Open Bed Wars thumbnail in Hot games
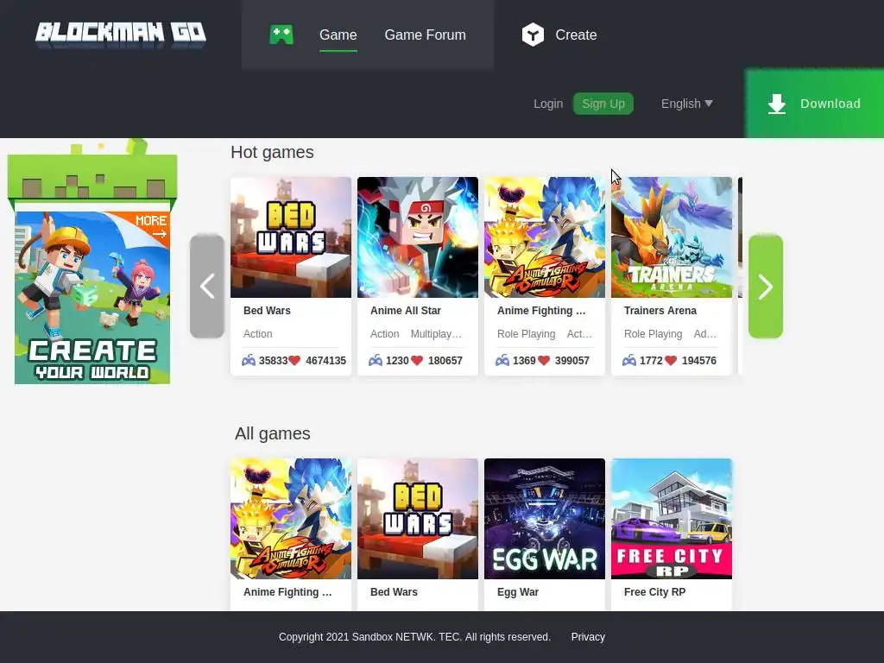This screenshot has width=884, height=663. point(291,237)
